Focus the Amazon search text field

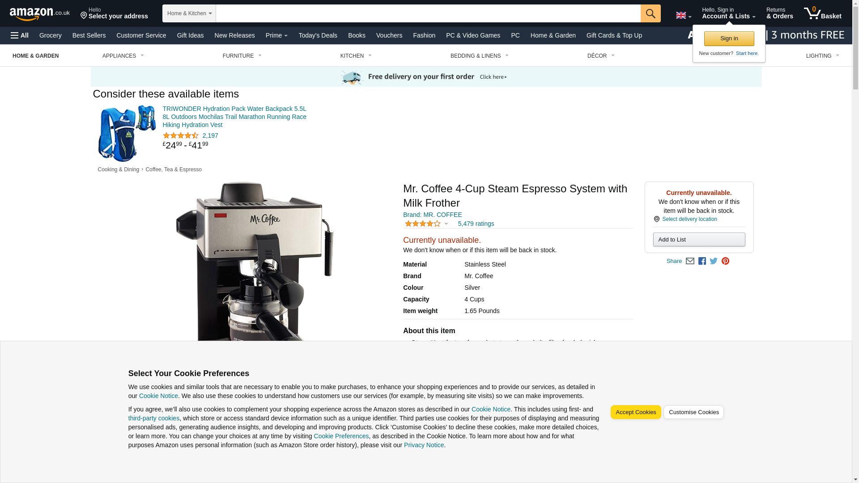tap(428, 13)
